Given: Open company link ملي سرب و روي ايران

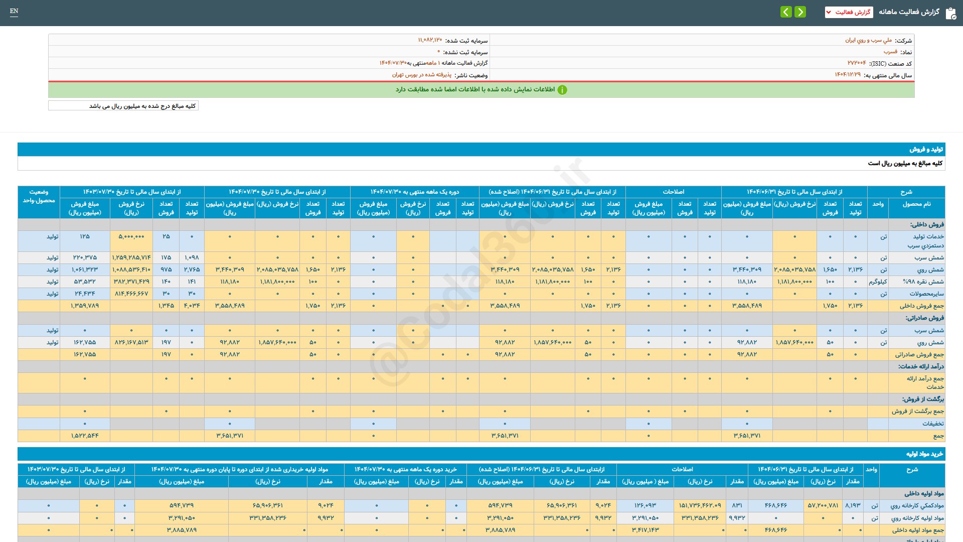Looking at the screenshot, I should [x=868, y=40].
